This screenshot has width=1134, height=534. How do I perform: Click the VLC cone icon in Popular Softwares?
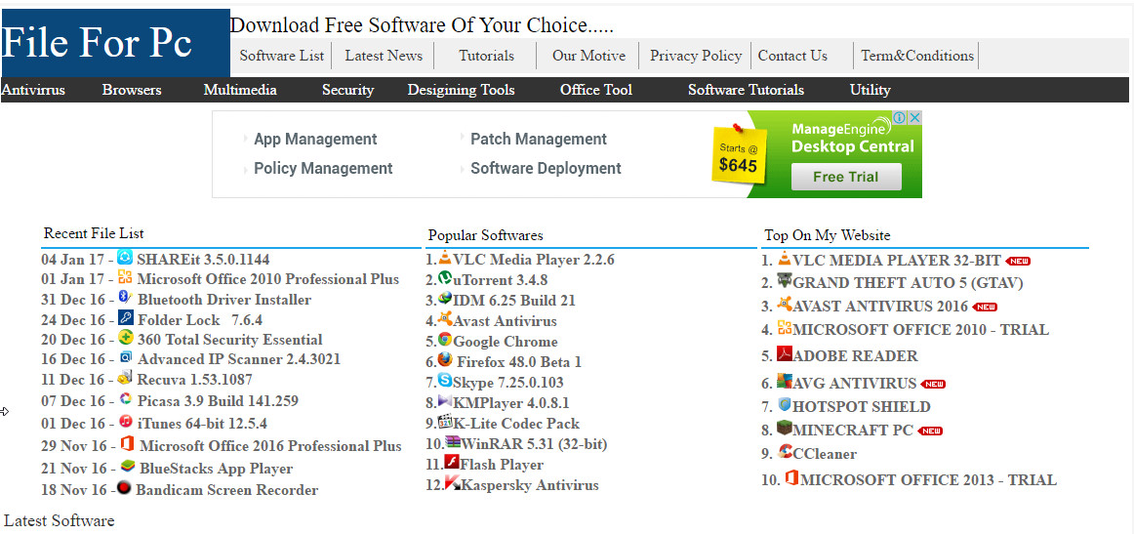tap(445, 257)
